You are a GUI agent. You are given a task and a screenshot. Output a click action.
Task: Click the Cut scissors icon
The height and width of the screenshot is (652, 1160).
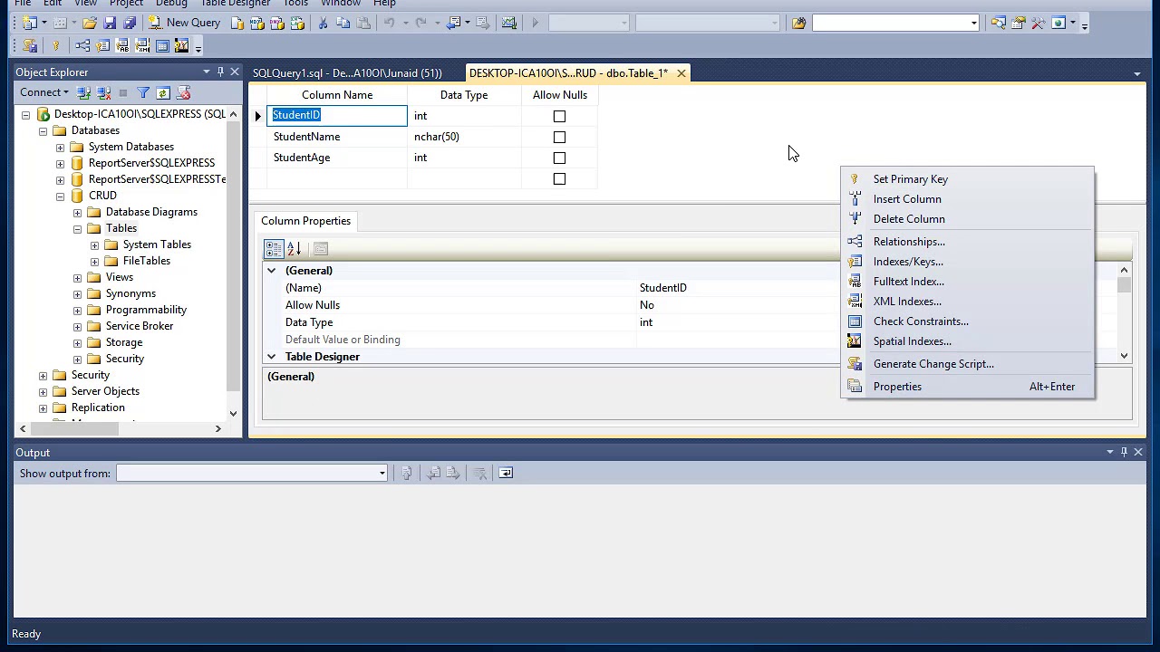pos(323,23)
